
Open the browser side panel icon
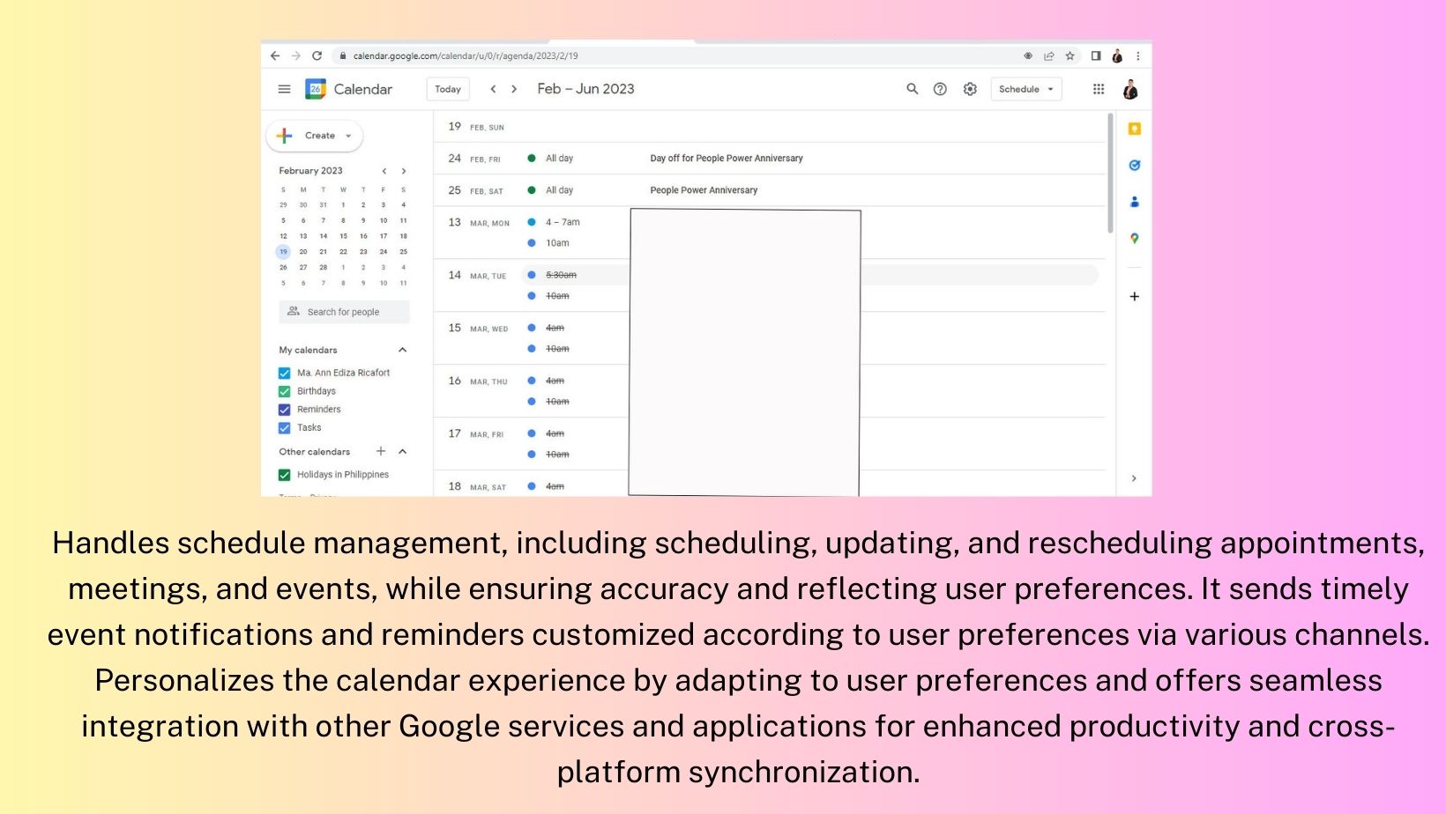1096,55
